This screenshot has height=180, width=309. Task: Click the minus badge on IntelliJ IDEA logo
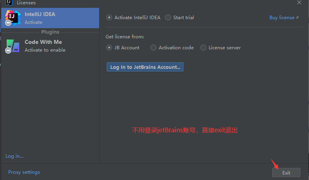point(8,23)
